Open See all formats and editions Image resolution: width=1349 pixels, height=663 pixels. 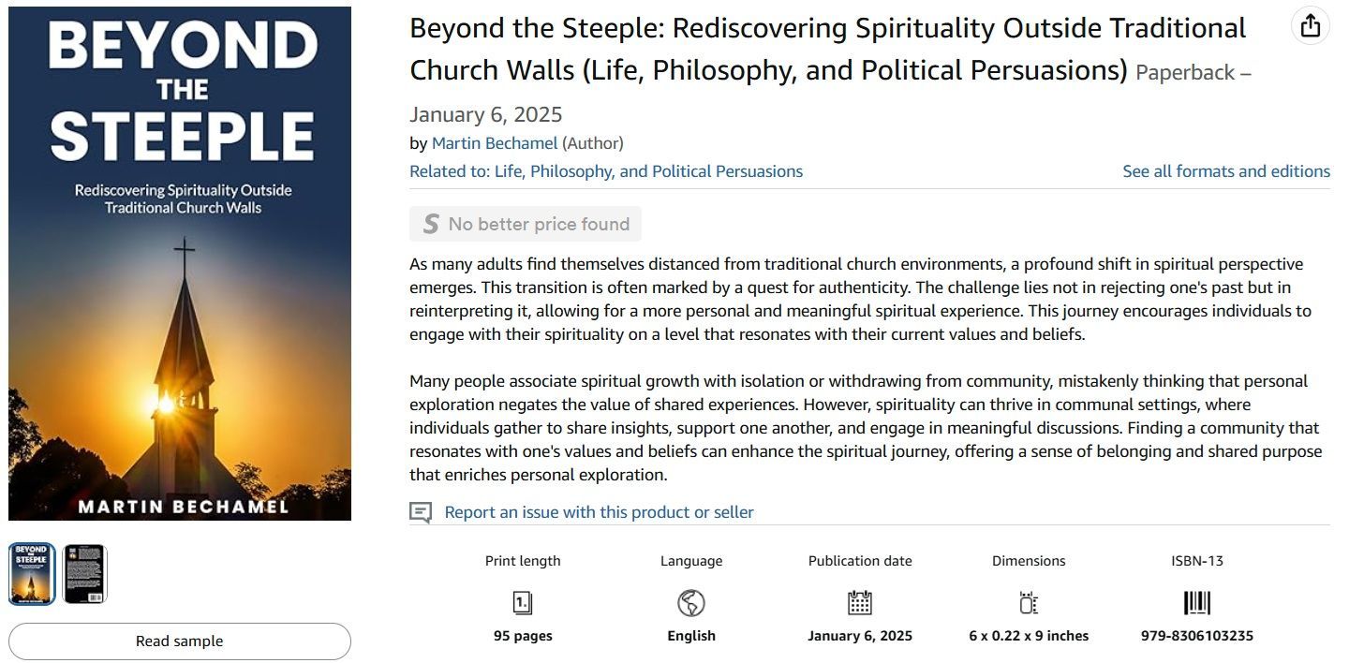coord(1226,171)
